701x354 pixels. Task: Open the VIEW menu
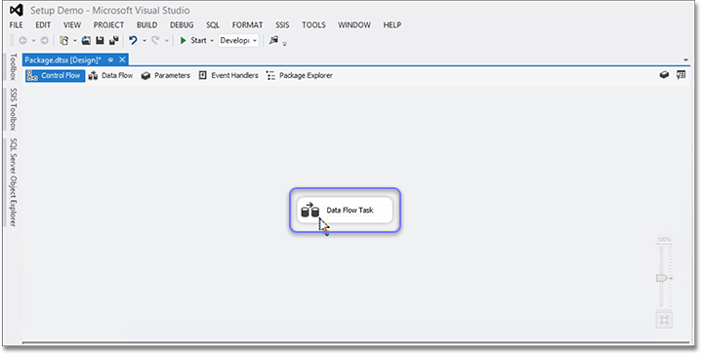(x=72, y=25)
